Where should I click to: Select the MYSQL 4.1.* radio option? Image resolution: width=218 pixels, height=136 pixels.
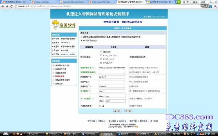point(101,59)
